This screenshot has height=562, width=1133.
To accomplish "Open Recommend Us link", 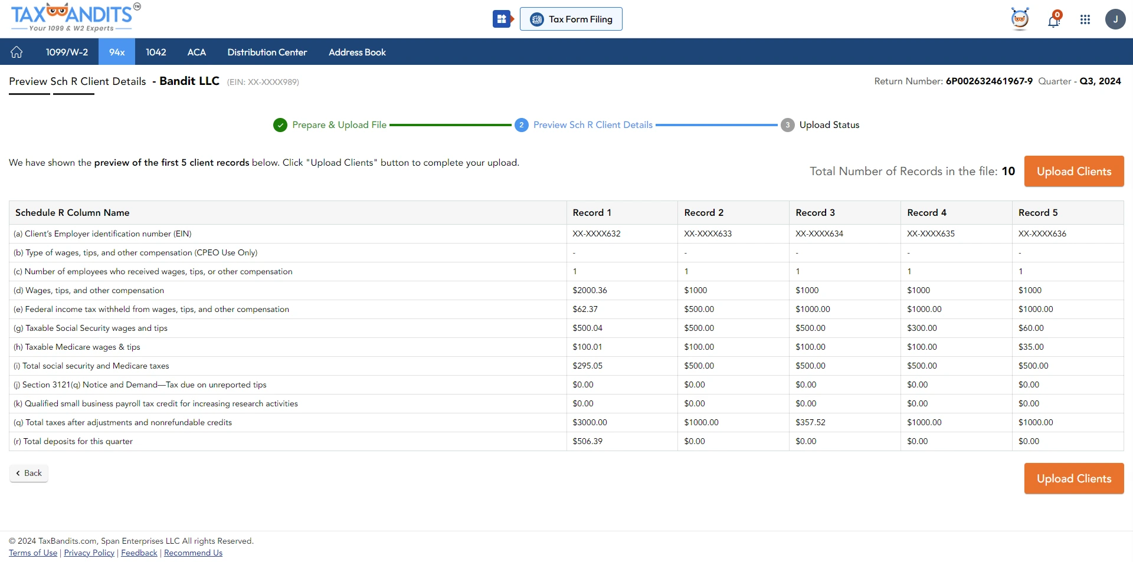I will 193,553.
